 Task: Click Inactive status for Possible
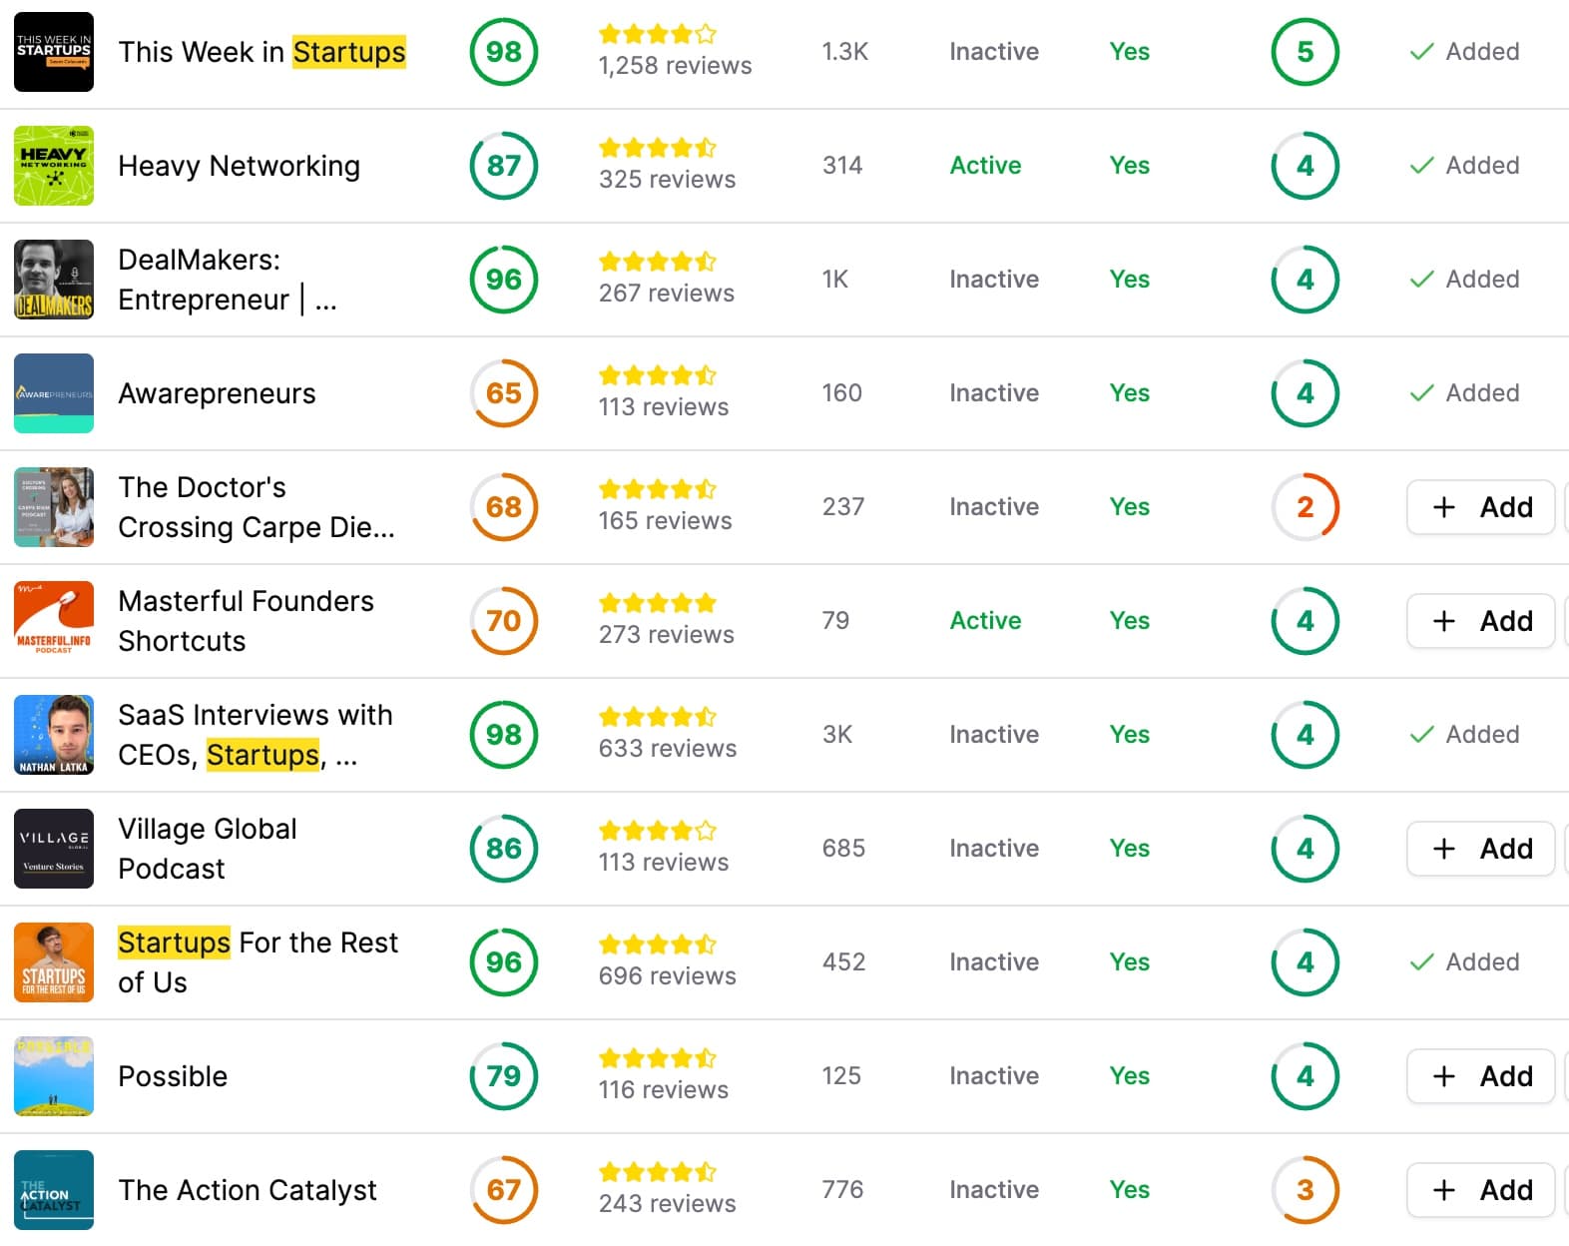point(994,1076)
